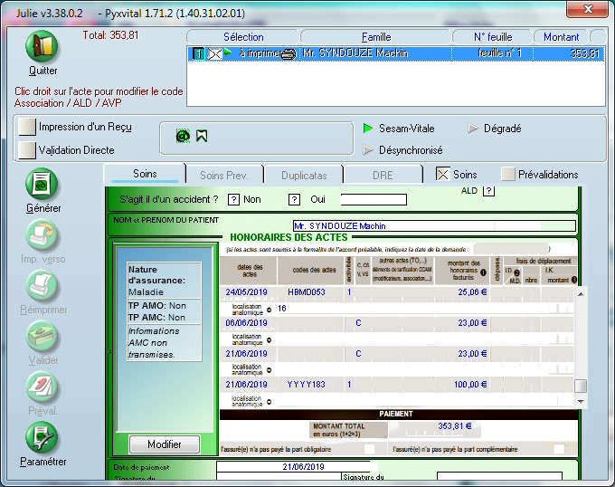Click the Famille column header
The width and height of the screenshot is (615, 487).
[376, 37]
